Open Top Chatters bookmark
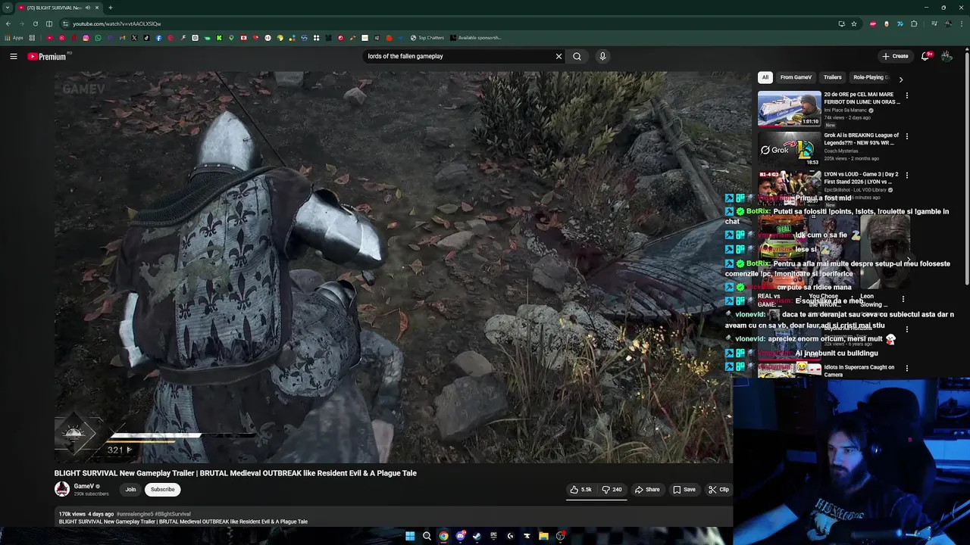970x545 pixels. [427, 38]
